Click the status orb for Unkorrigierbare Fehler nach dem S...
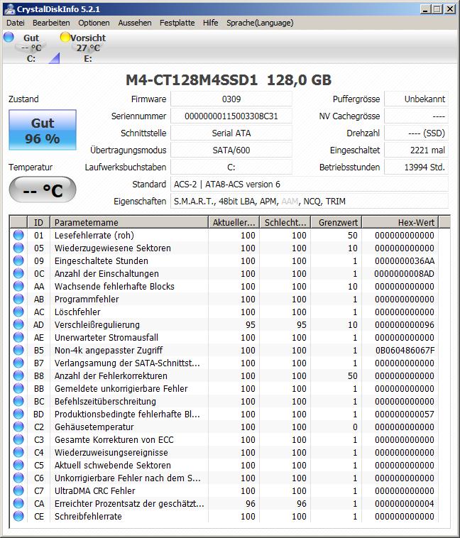 coord(18,478)
